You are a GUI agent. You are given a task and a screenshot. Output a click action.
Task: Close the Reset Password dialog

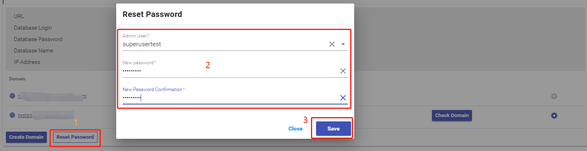click(x=295, y=129)
